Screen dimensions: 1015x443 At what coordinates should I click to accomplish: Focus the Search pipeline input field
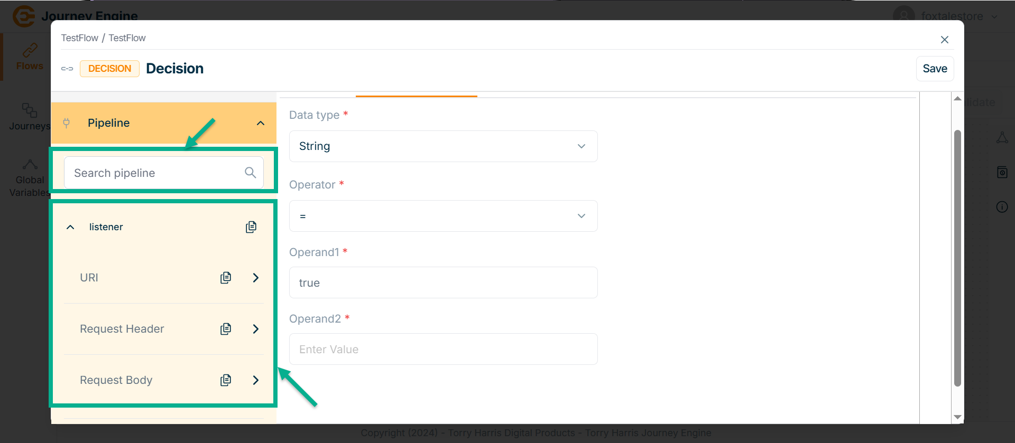pyautogui.click(x=156, y=173)
